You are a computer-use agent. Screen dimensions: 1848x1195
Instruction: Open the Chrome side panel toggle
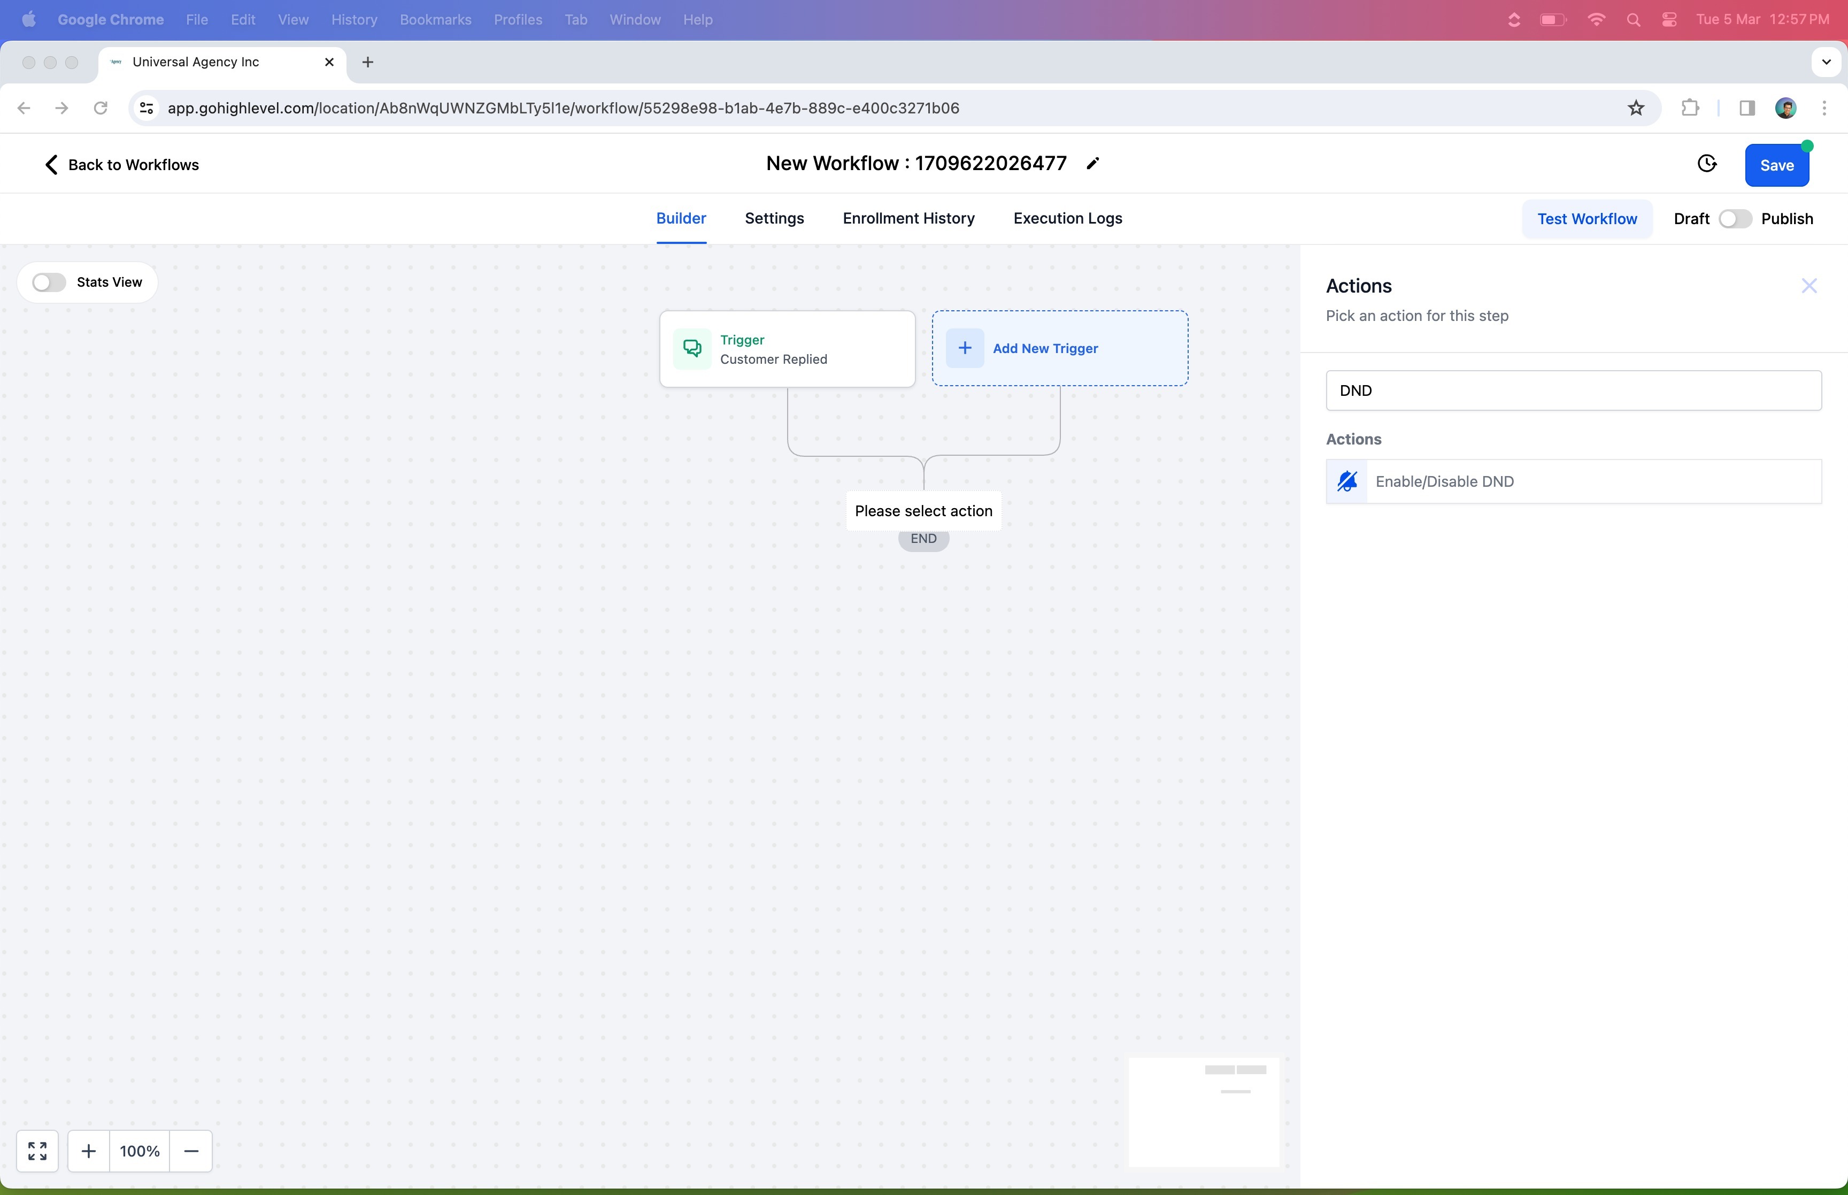click(x=1747, y=108)
